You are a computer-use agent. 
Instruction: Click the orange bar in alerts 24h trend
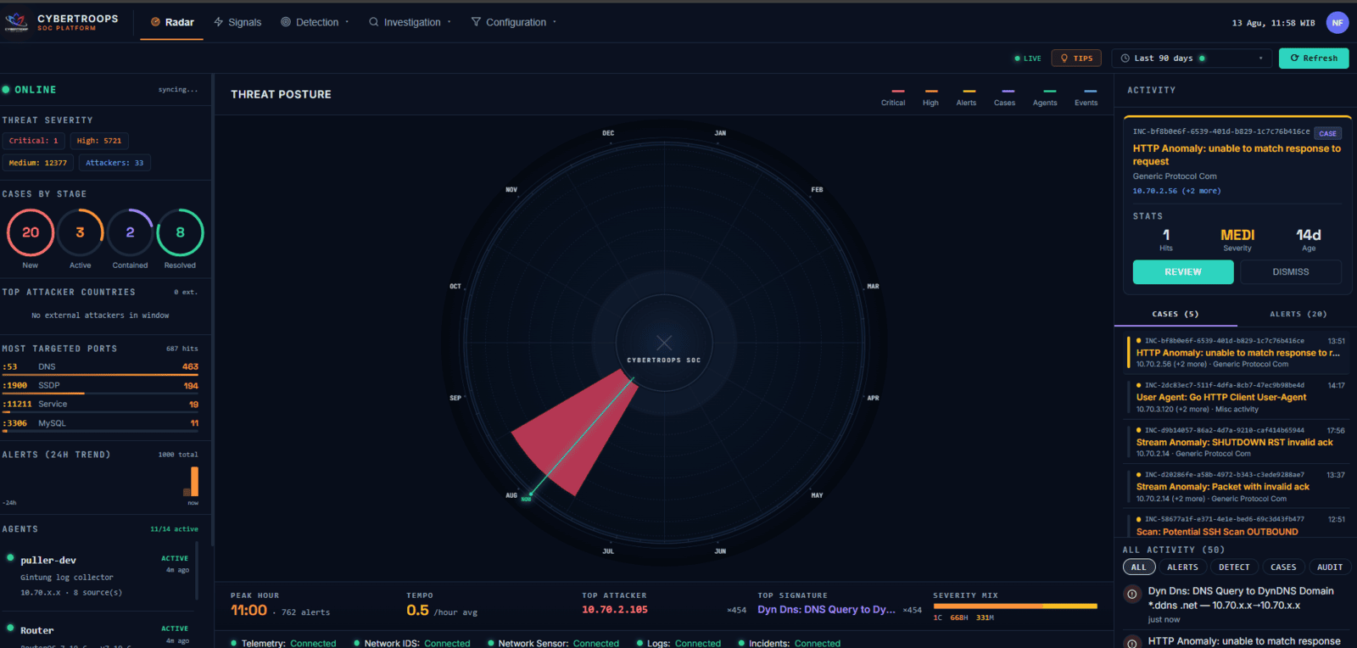(194, 481)
